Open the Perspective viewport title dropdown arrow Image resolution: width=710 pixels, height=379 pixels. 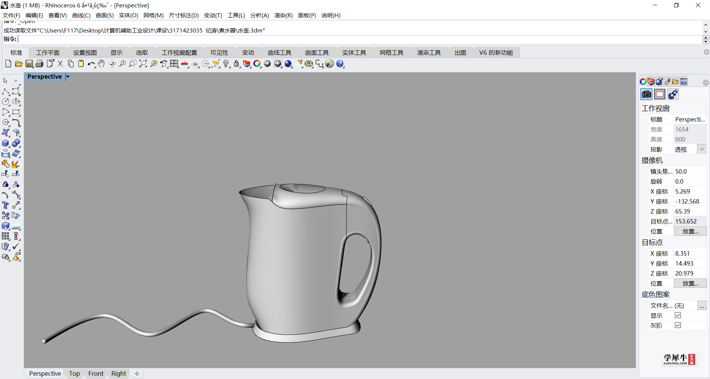(68, 77)
